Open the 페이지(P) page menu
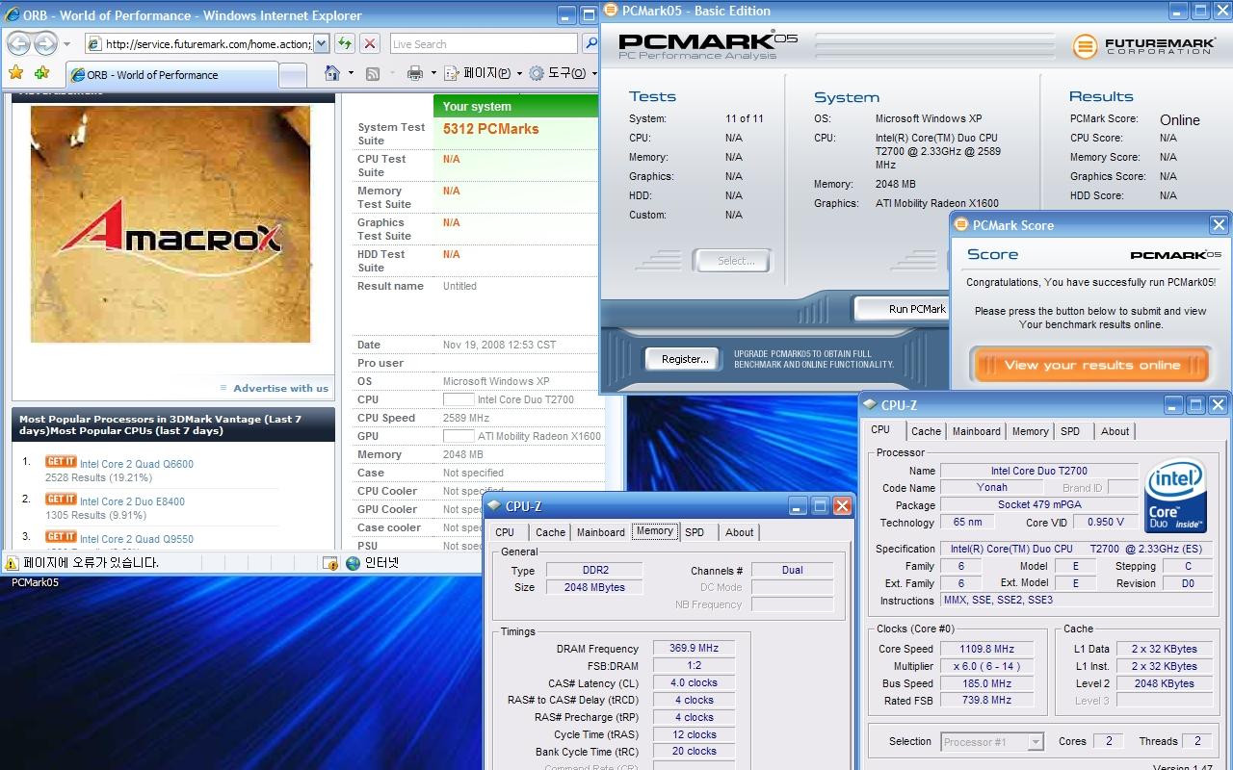This screenshot has width=1233, height=770. pos(484,73)
